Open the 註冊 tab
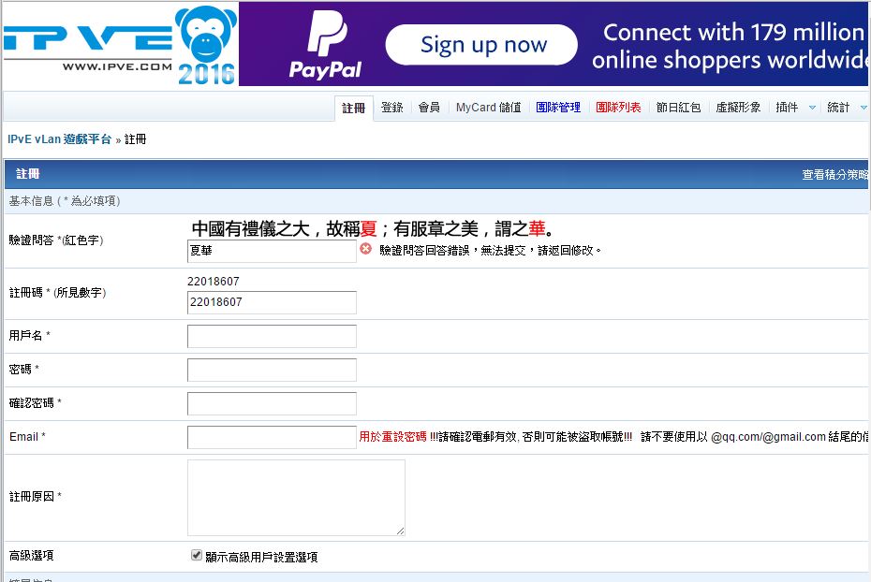871x582 pixels. point(353,108)
